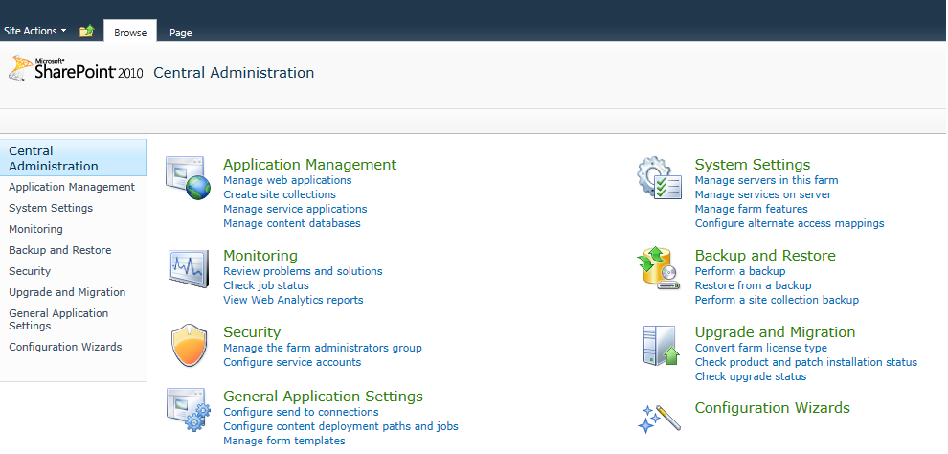Open System Settings in the left sidebar
This screenshot has width=948, height=454.
click(x=51, y=208)
